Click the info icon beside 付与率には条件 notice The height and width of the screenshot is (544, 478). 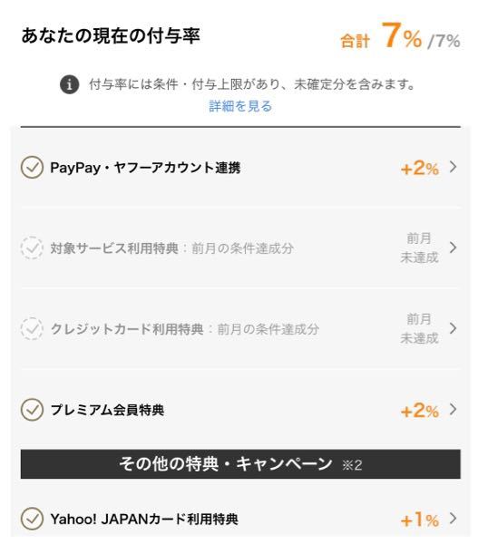tap(70, 84)
